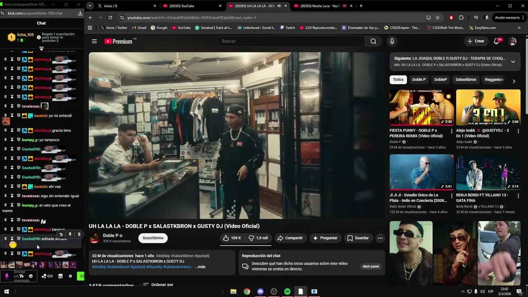Bookmark this page with star icon

click(437, 18)
